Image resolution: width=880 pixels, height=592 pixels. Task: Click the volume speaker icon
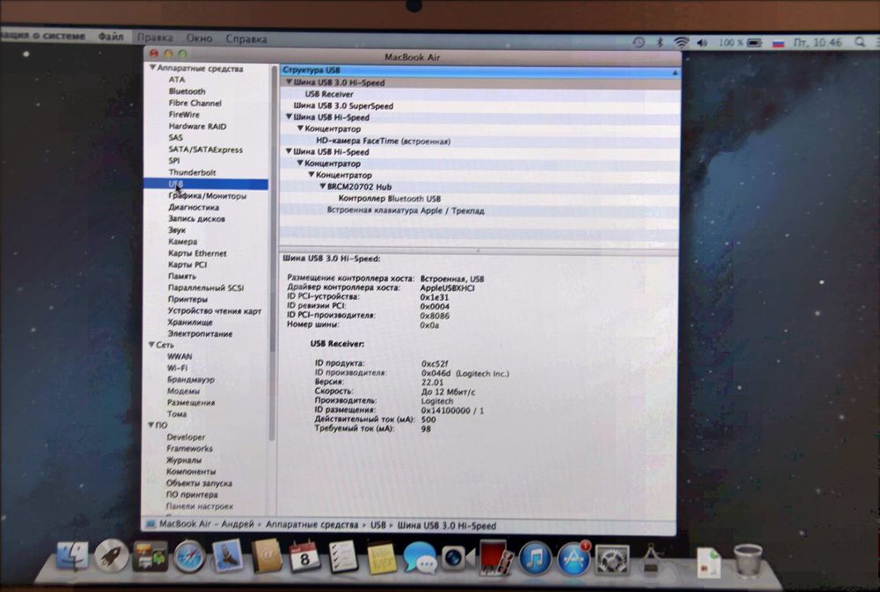pyautogui.click(x=702, y=42)
